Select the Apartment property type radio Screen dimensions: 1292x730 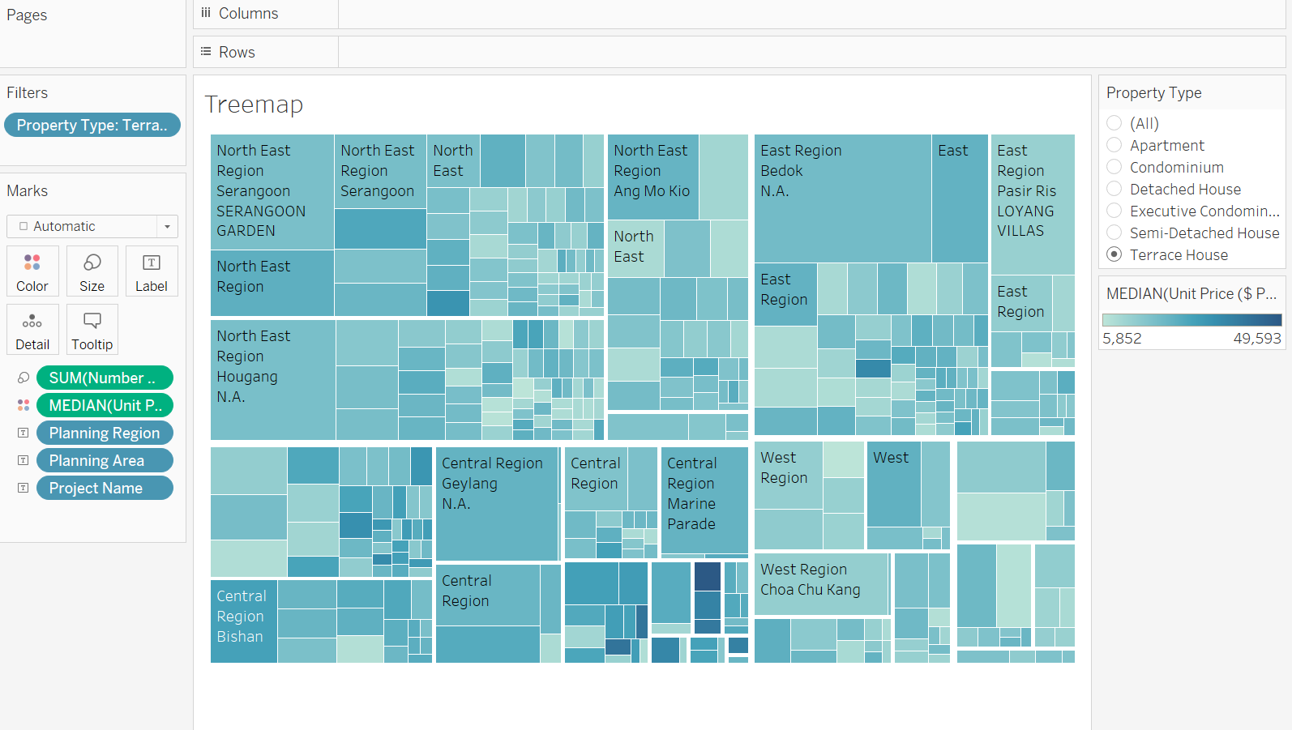[x=1114, y=145]
